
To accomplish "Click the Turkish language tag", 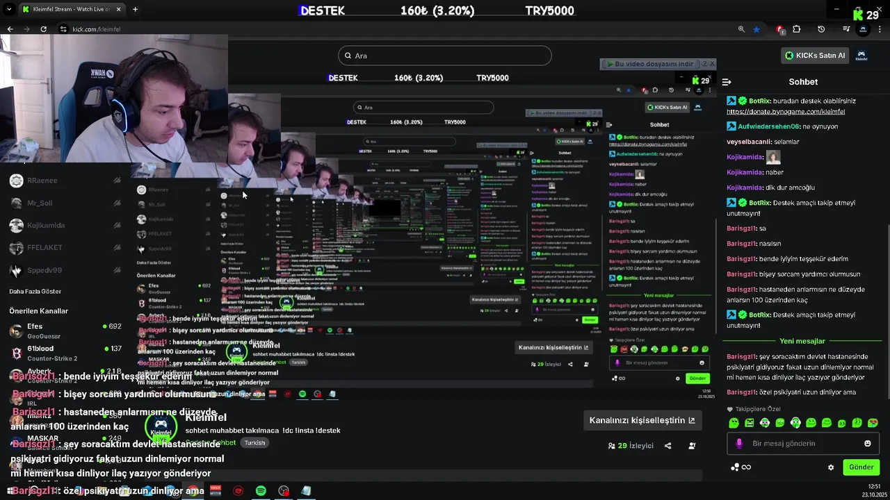I will [x=254, y=443].
